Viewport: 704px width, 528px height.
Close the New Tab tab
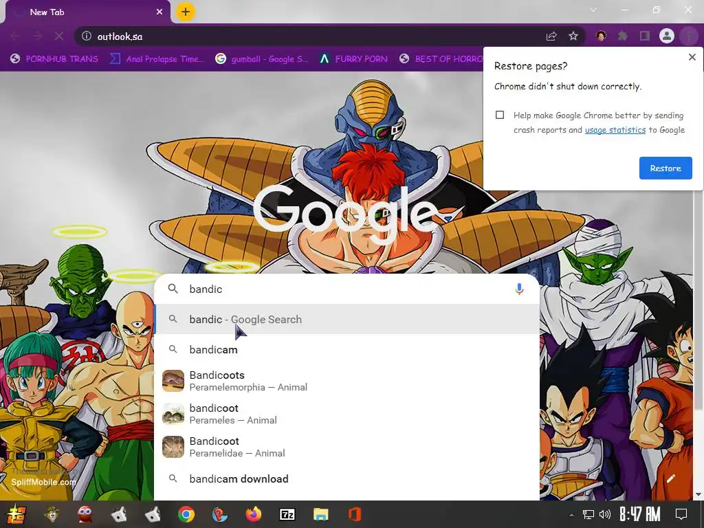(159, 12)
